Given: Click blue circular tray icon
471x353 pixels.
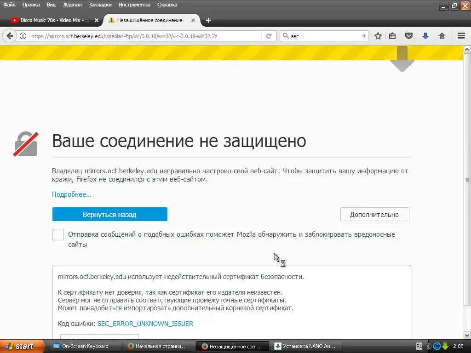Looking at the screenshot, I should (437, 346).
